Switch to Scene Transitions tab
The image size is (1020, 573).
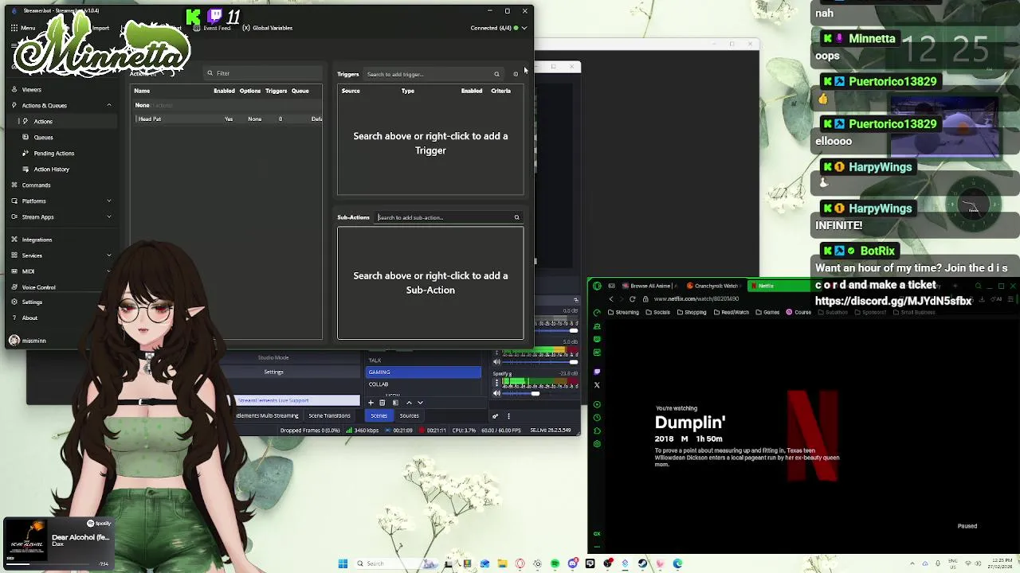329,415
